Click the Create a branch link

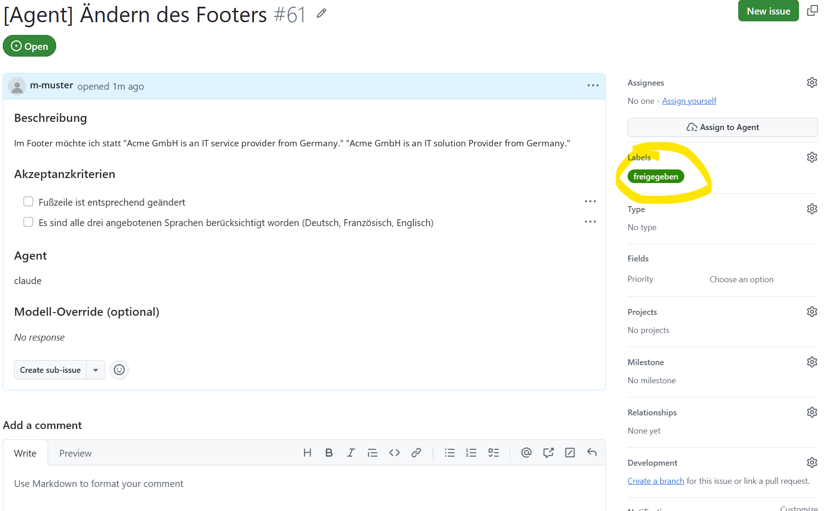click(656, 481)
